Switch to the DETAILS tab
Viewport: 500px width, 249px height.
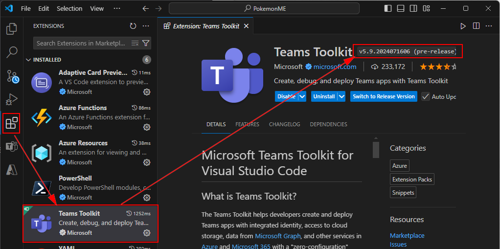coord(216,124)
